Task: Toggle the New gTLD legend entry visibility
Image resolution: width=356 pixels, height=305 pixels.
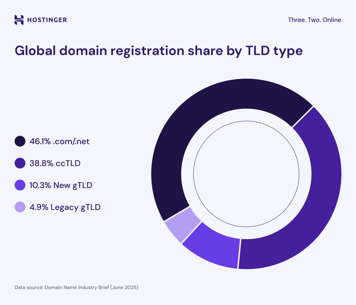Action: (60, 185)
